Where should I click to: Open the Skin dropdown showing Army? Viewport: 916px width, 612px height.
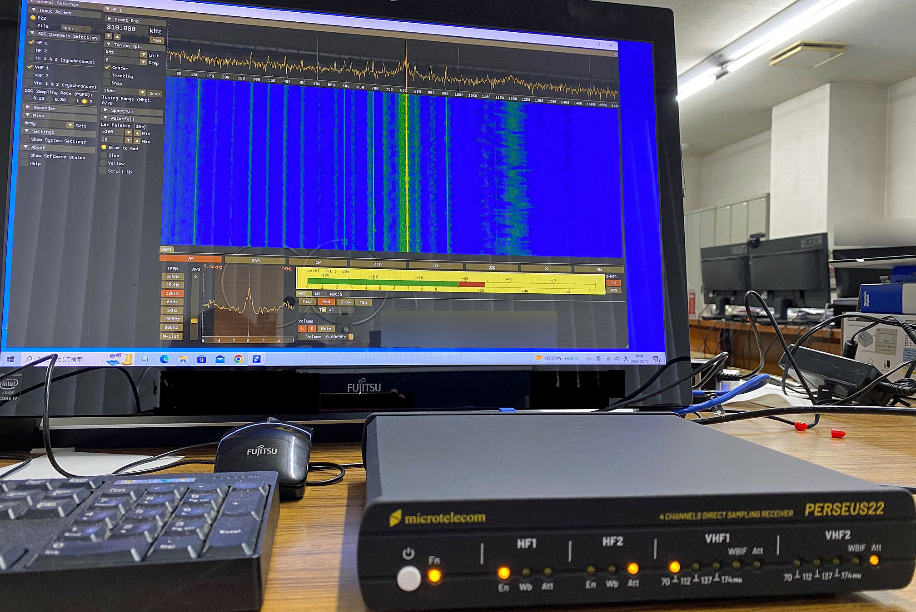70,125
